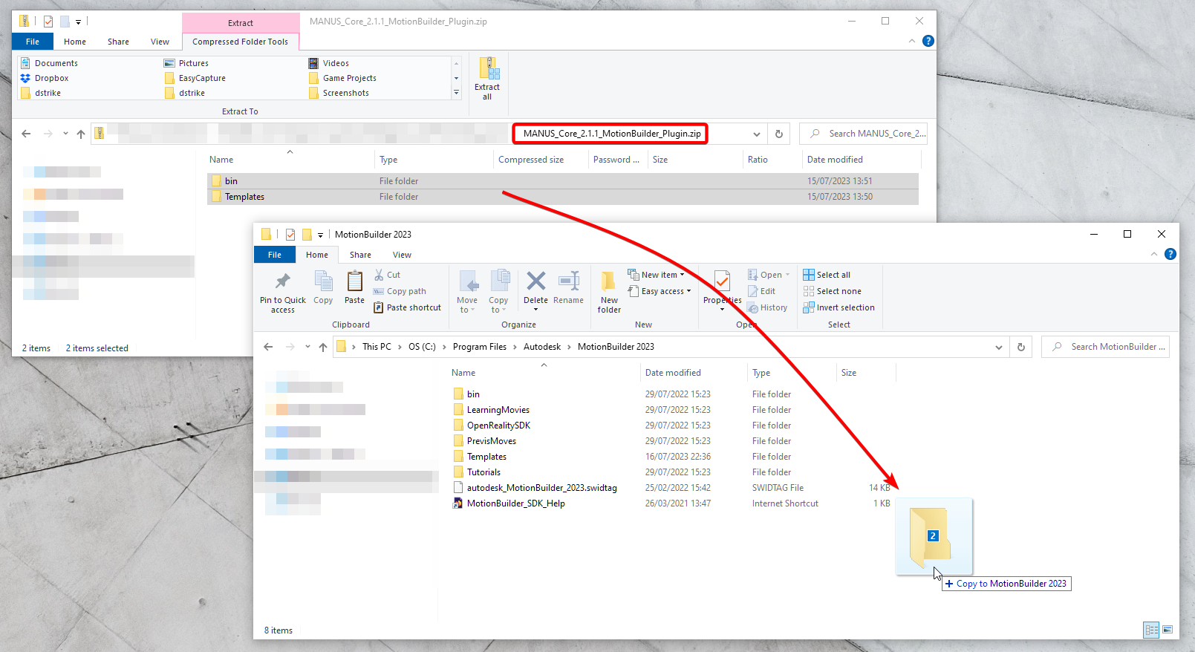Switch to large icons view layout
Viewport: 1195px width, 652px height.
click(x=1168, y=630)
